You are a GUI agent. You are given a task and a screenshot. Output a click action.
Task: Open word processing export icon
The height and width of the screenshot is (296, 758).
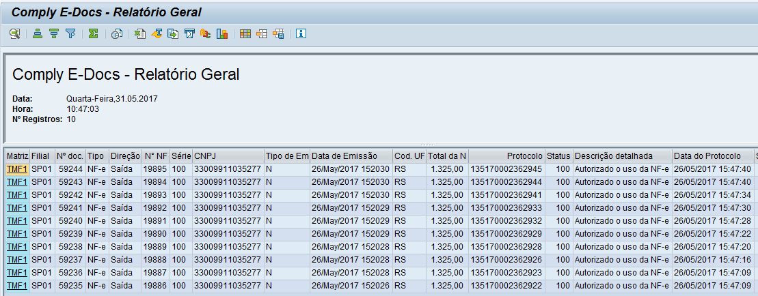156,33
